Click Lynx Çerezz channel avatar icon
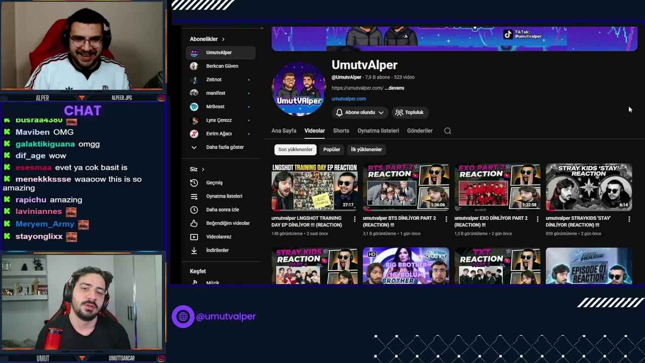 click(x=194, y=120)
